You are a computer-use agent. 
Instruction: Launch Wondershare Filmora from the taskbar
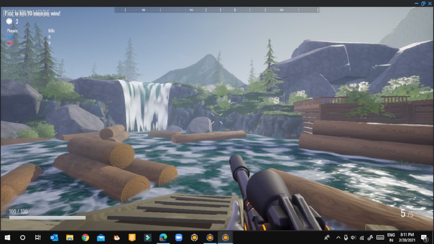(x=147, y=237)
